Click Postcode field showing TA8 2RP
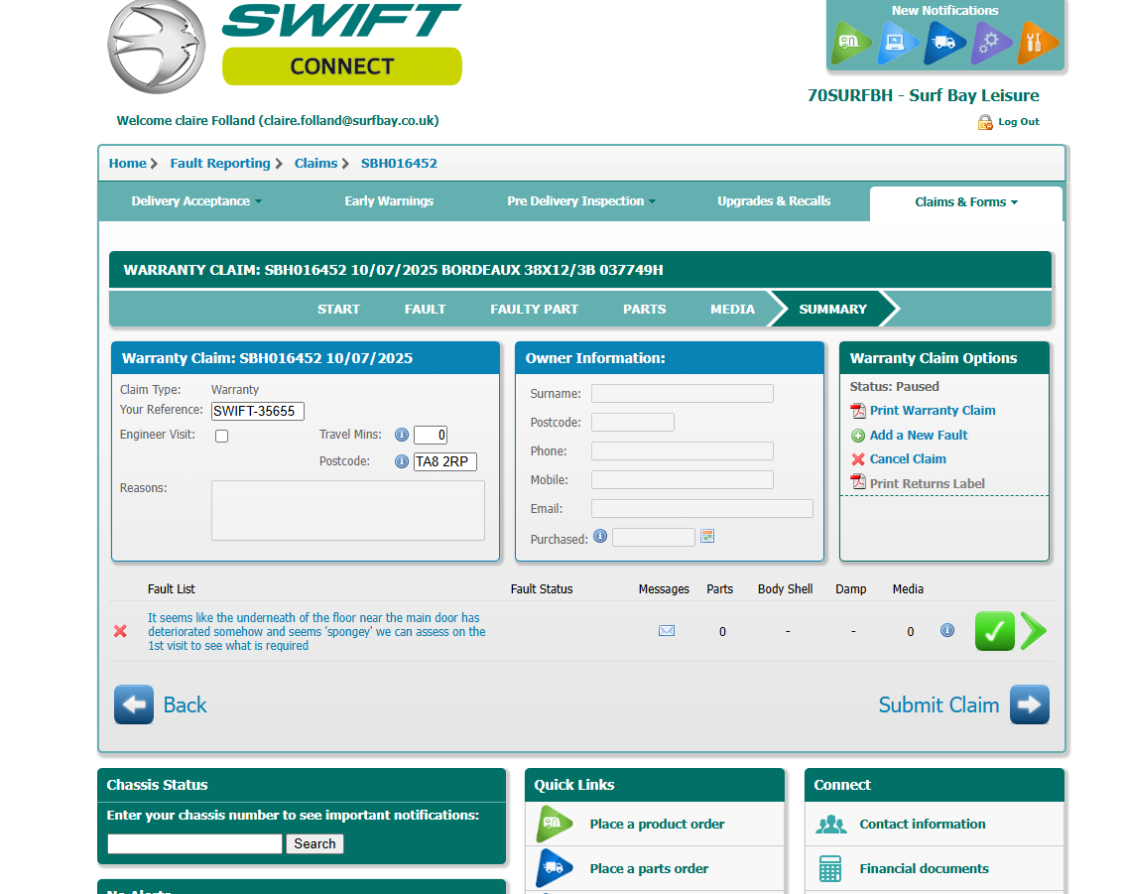 click(x=444, y=461)
